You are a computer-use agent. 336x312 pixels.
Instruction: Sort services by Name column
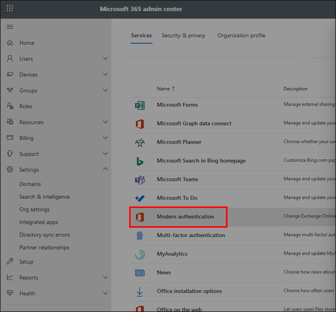163,89
